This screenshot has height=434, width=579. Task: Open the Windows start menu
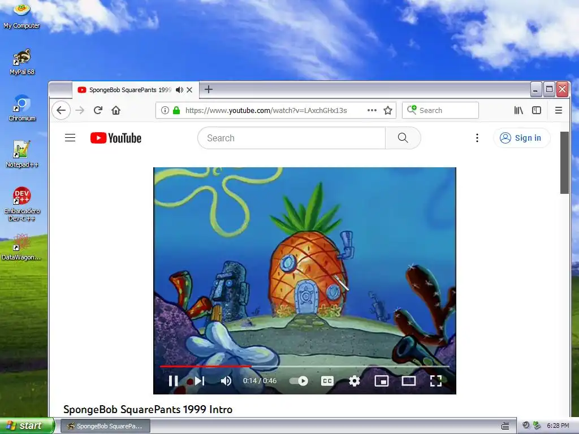[27, 426]
